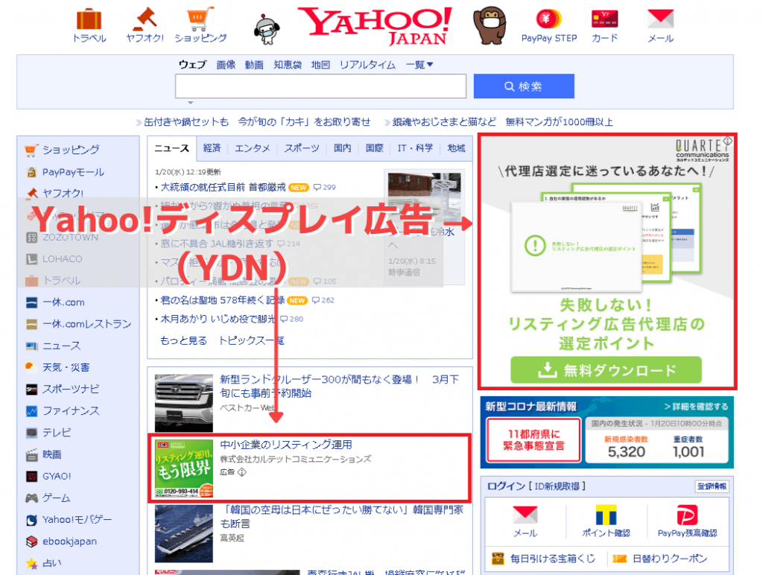Open the トラベル suitcase icon in header

click(x=89, y=20)
